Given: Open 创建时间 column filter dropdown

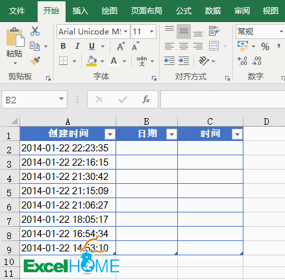Looking at the screenshot, I should click(110, 134).
